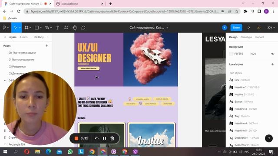Reload the browser page
Screen dimensions: 278x156
(x=19, y=11)
